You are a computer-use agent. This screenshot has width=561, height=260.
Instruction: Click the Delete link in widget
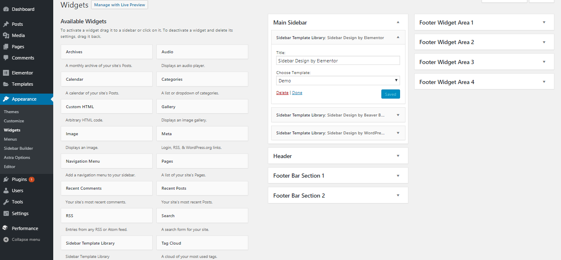[282, 93]
